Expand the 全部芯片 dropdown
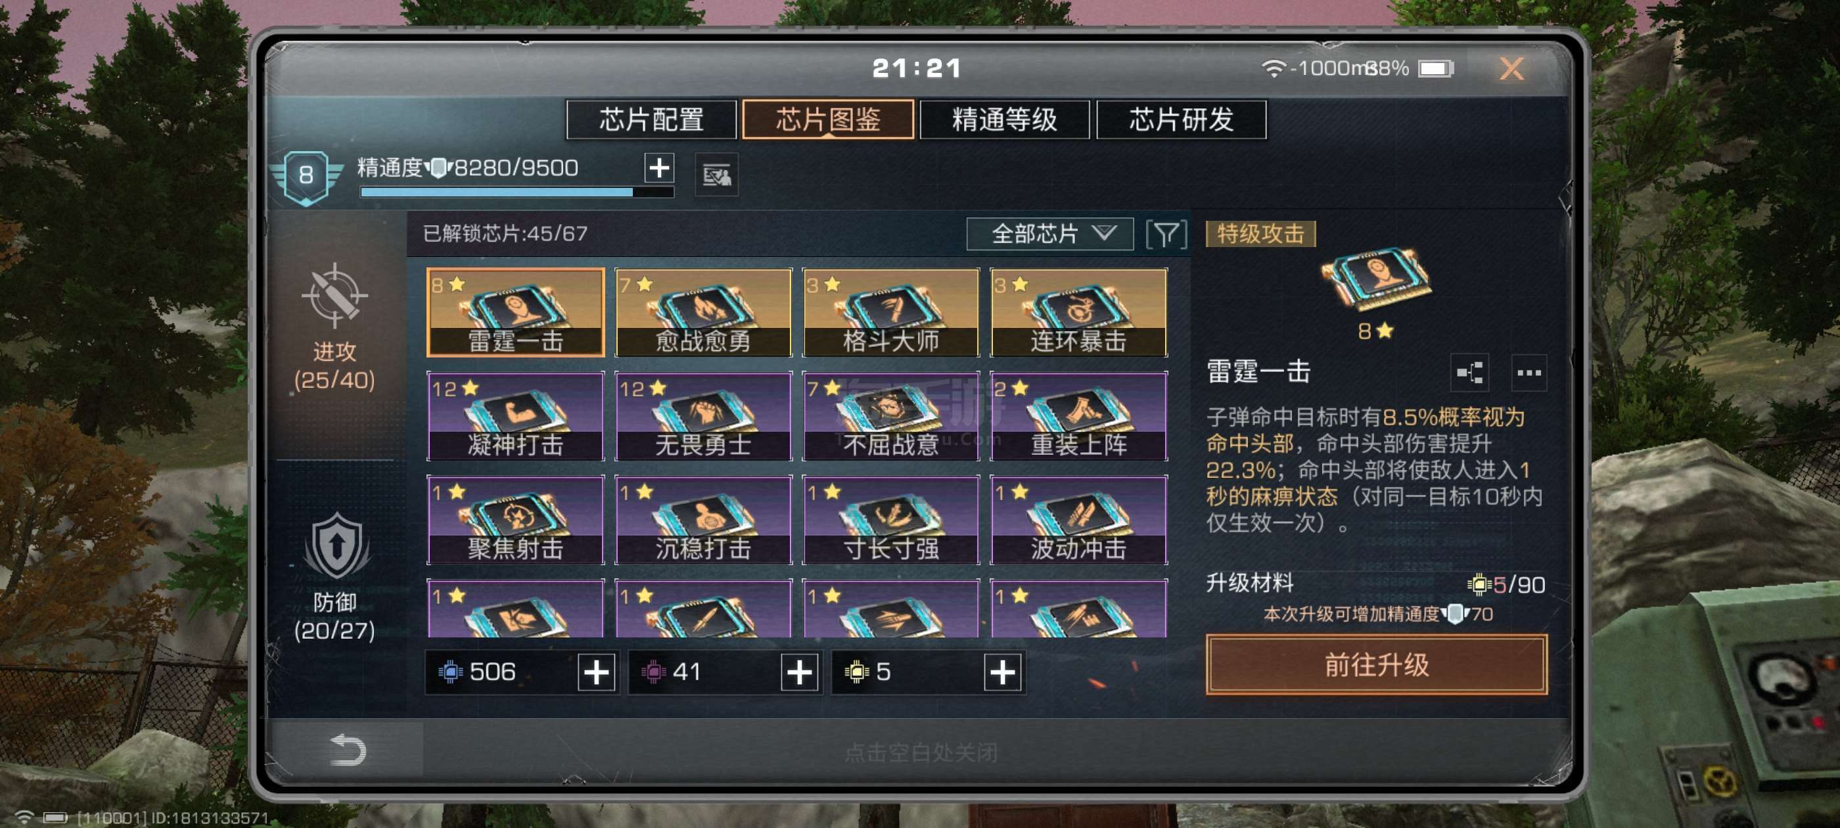Screen dimensions: 1840x828 coord(1049,235)
